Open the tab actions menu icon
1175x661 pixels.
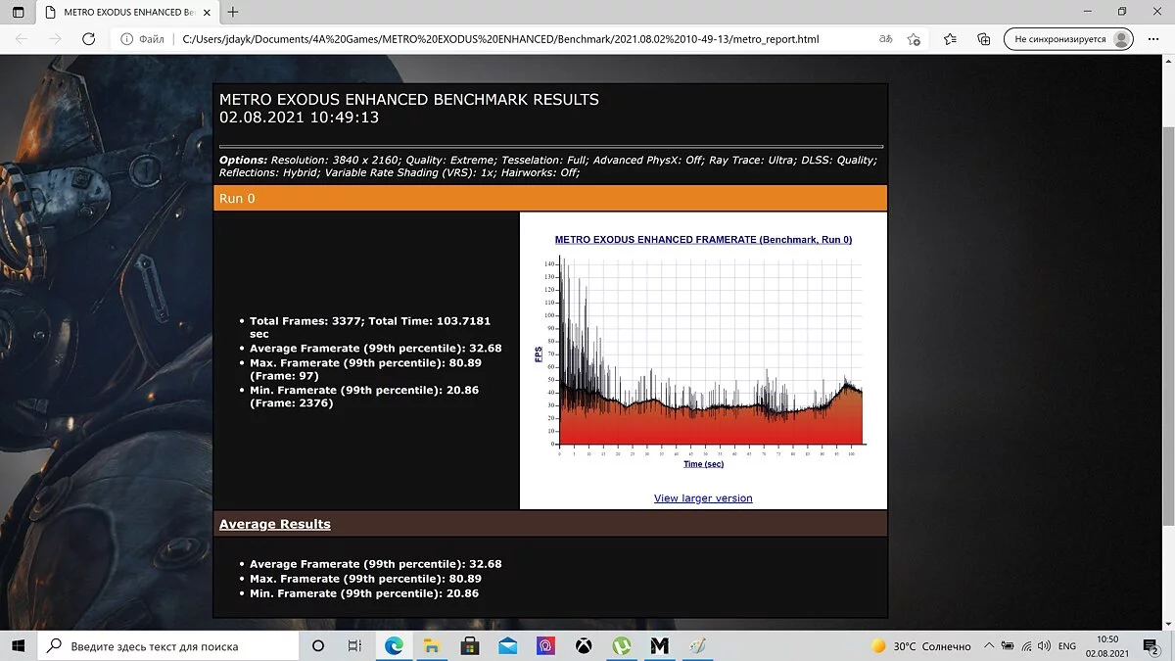point(19,12)
